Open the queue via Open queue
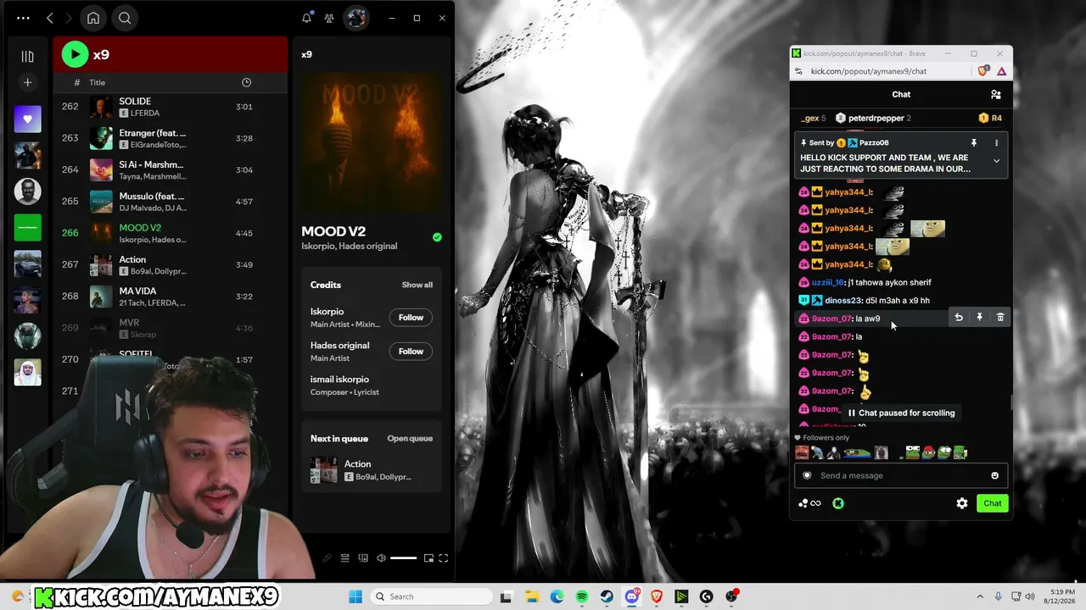Screen dimensions: 1086x610 pyautogui.click(x=410, y=438)
